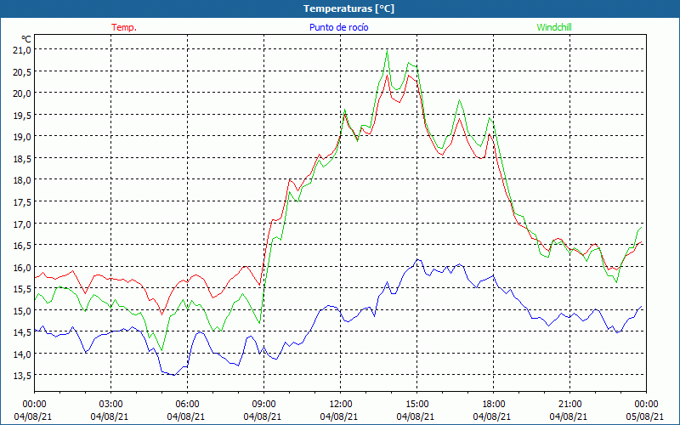The image size is (680, 425).
Task: Click the 05/08/21 date label
Action: 645,416
